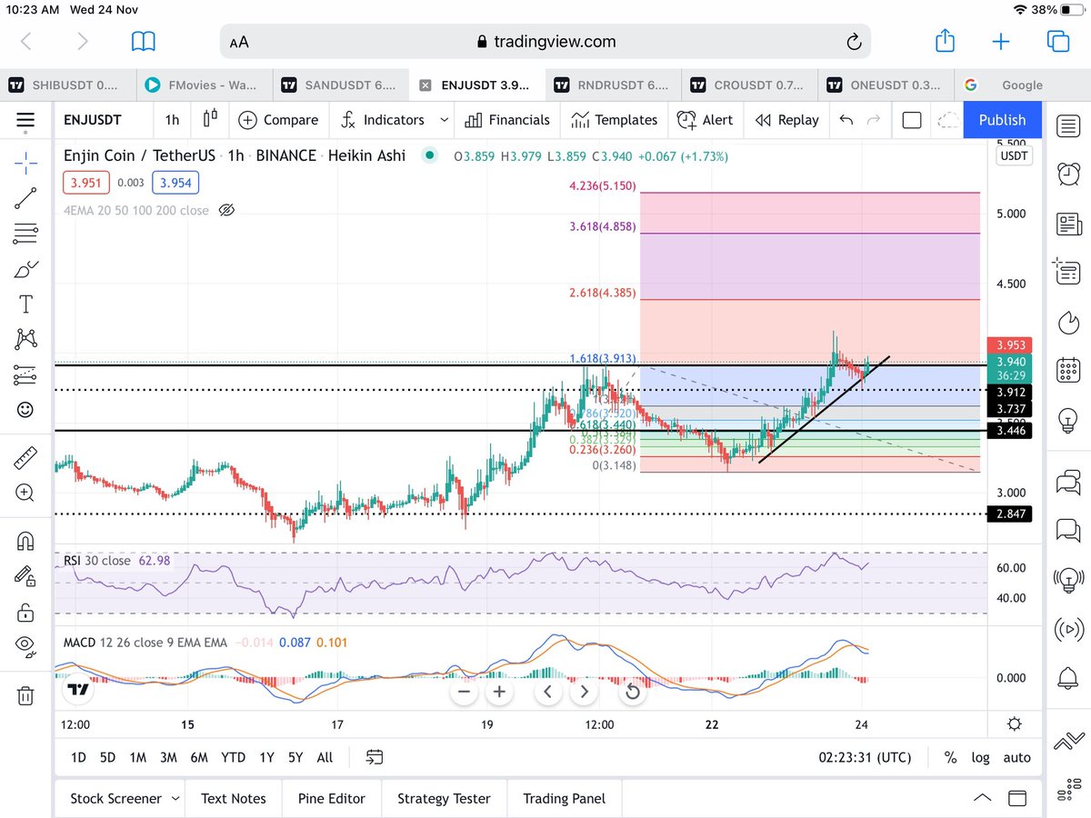This screenshot has width=1091, height=818.
Task: Toggle magnet mode snapping
Action: [x=25, y=541]
